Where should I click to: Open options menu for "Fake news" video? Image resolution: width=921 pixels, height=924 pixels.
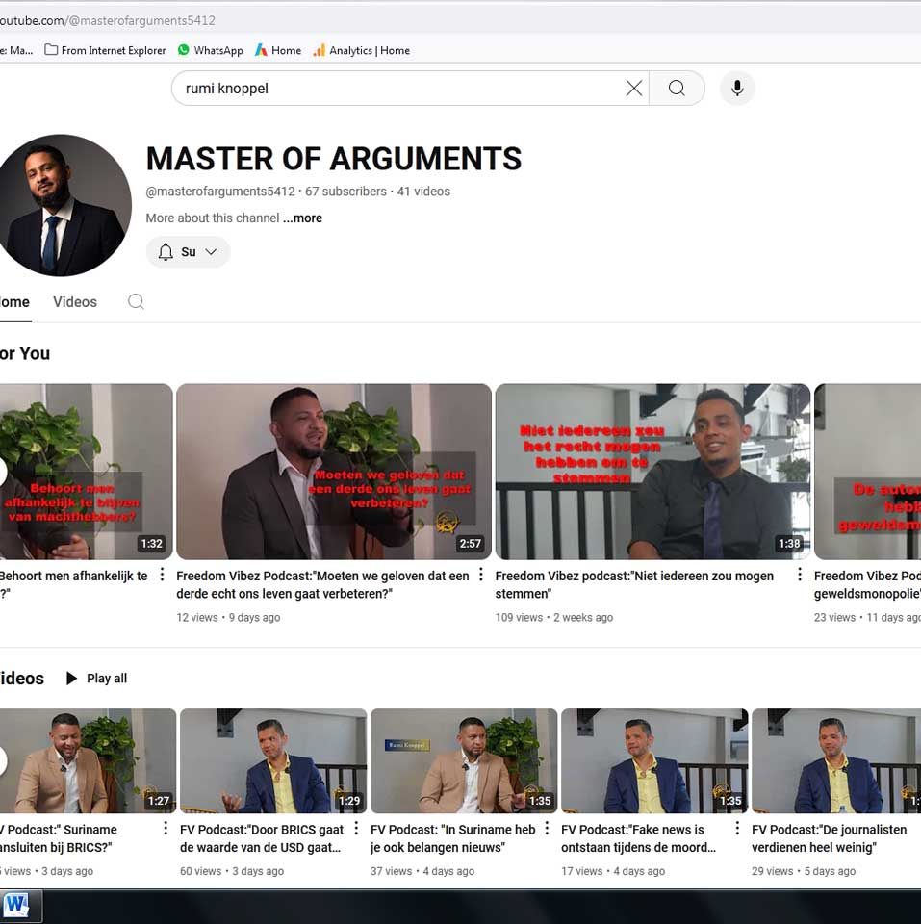737,829
